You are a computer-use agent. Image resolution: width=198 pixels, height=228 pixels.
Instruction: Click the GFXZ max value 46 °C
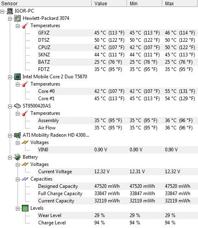pyautogui.click(x=180, y=33)
